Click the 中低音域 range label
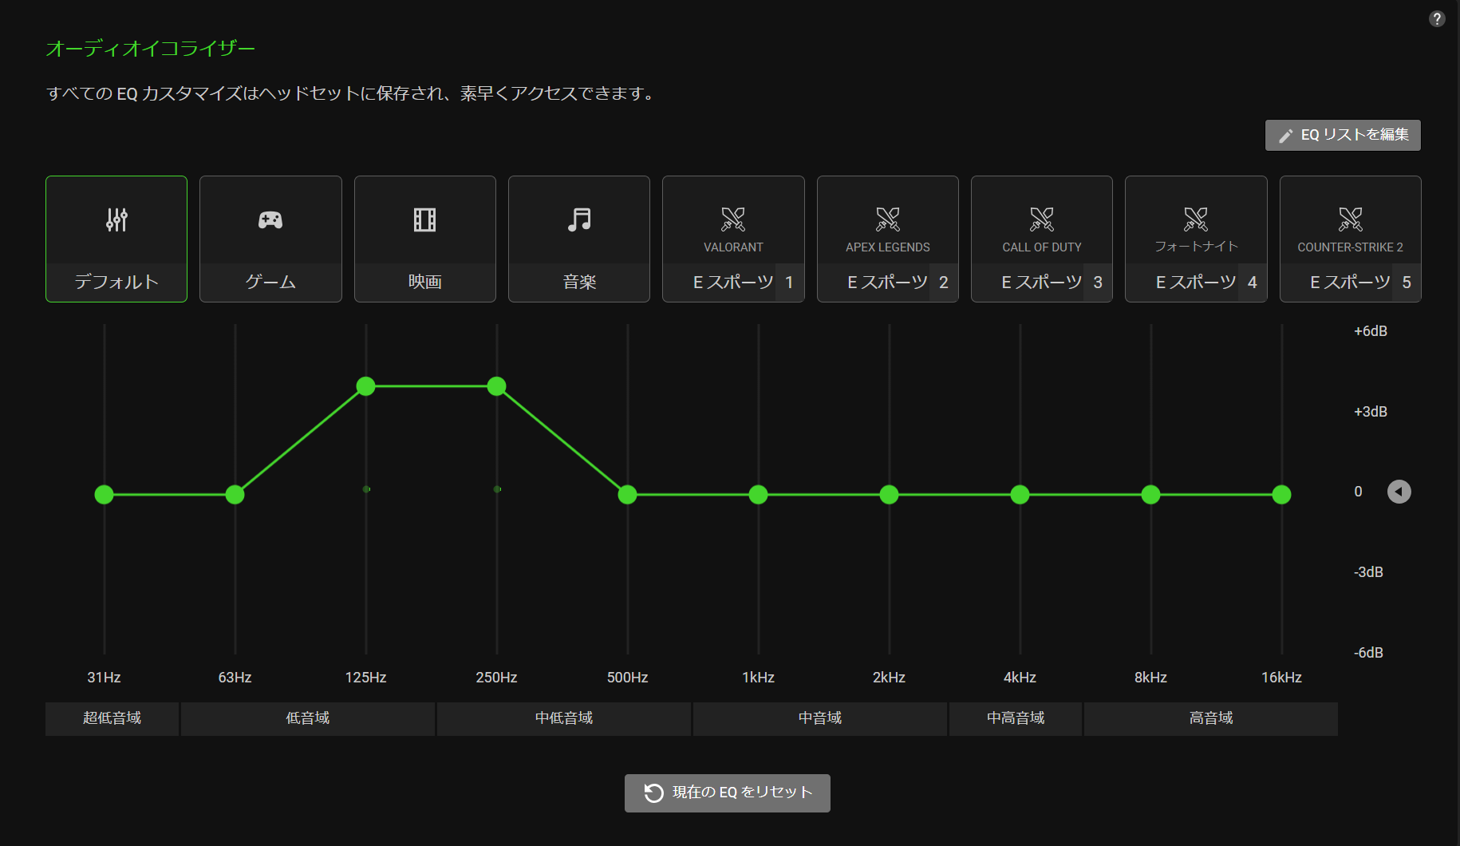 (x=563, y=718)
